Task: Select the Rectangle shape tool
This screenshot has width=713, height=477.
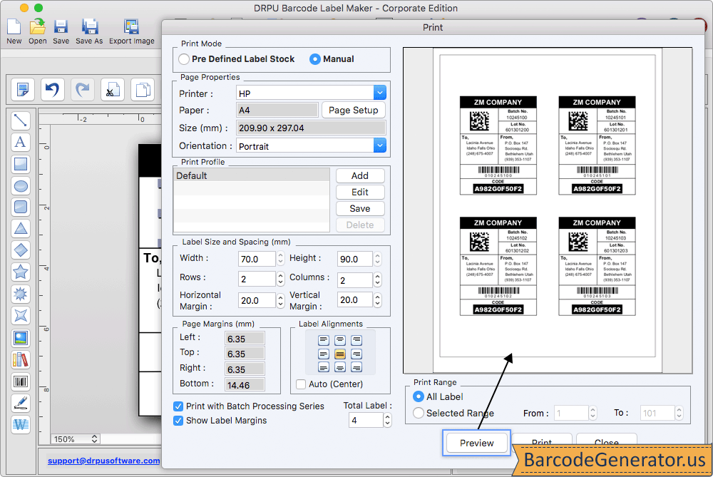Action: pos(21,164)
